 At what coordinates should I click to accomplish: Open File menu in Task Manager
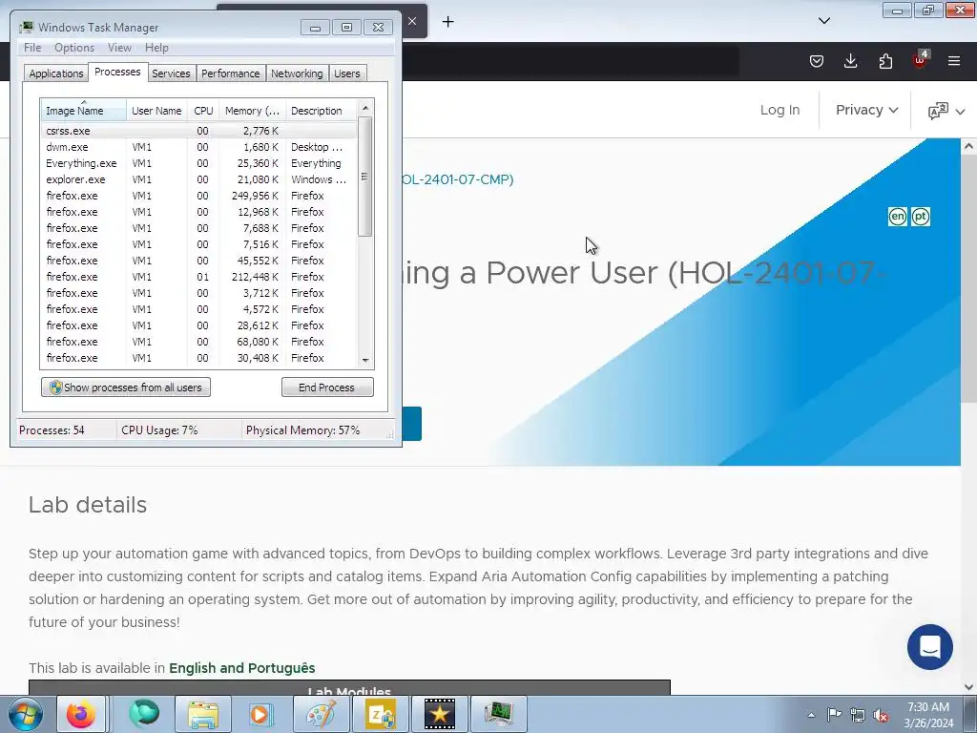pos(32,48)
